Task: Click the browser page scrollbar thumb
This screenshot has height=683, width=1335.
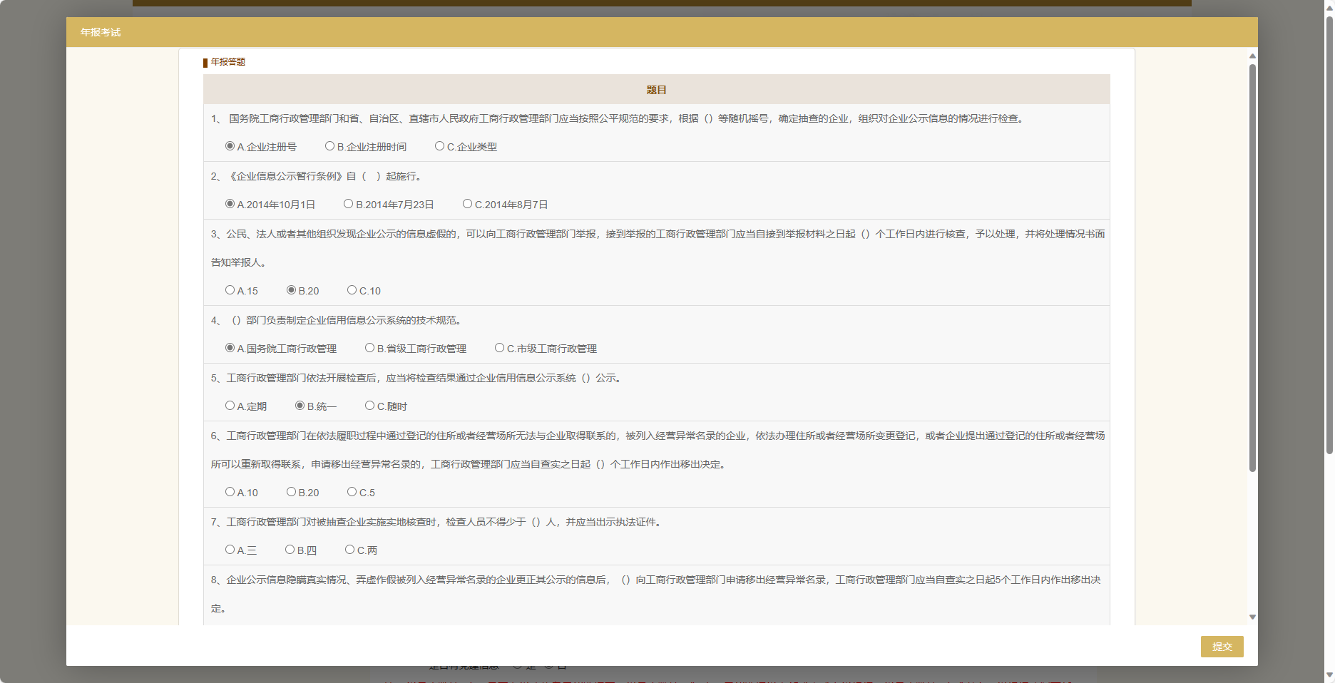Action: tap(1329, 235)
